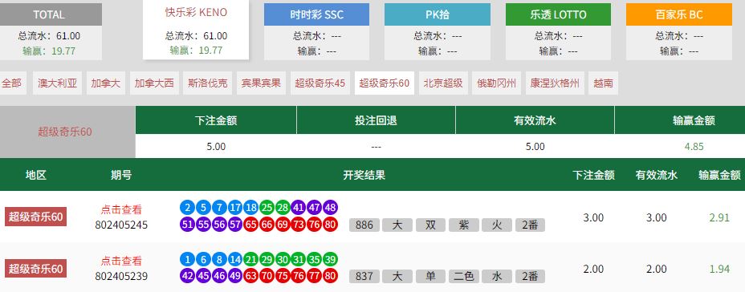Click 点击查看 for draw 802405245
Image resolution: width=745 pixels, height=292 pixels.
click(x=121, y=209)
